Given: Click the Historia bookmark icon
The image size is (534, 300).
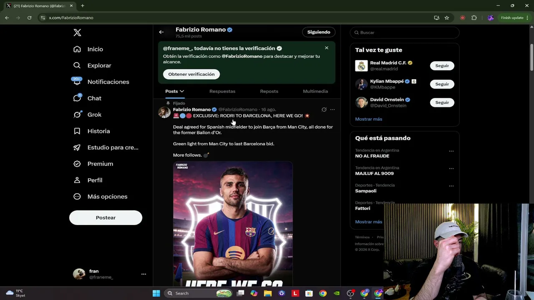Looking at the screenshot, I should point(77,131).
